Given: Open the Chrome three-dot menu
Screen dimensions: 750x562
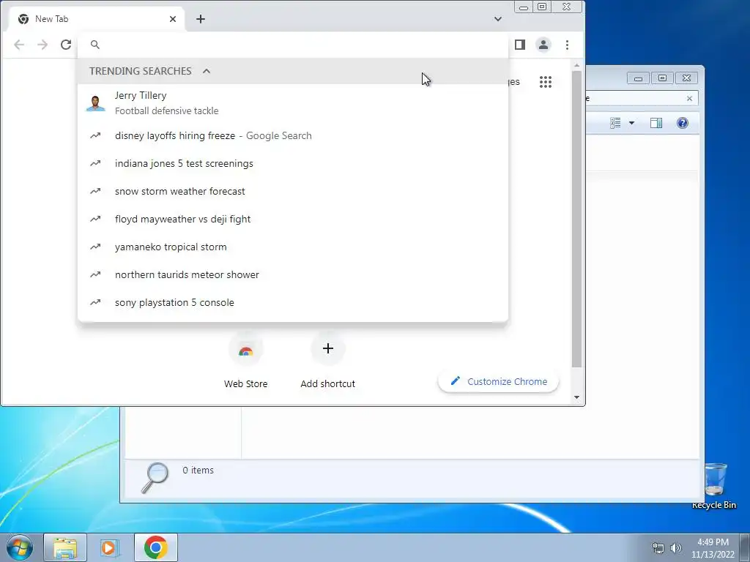Looking at the screenshot, I should point(568,45).
